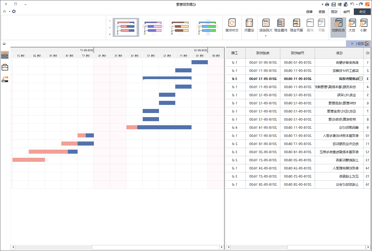372x251 pixels.
Task: Select the 正式上线服务 task cell
Action: pyautogui.click(x=339, y=176)
